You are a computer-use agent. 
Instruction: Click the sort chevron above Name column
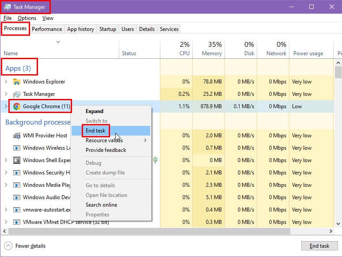click(58, 42)
